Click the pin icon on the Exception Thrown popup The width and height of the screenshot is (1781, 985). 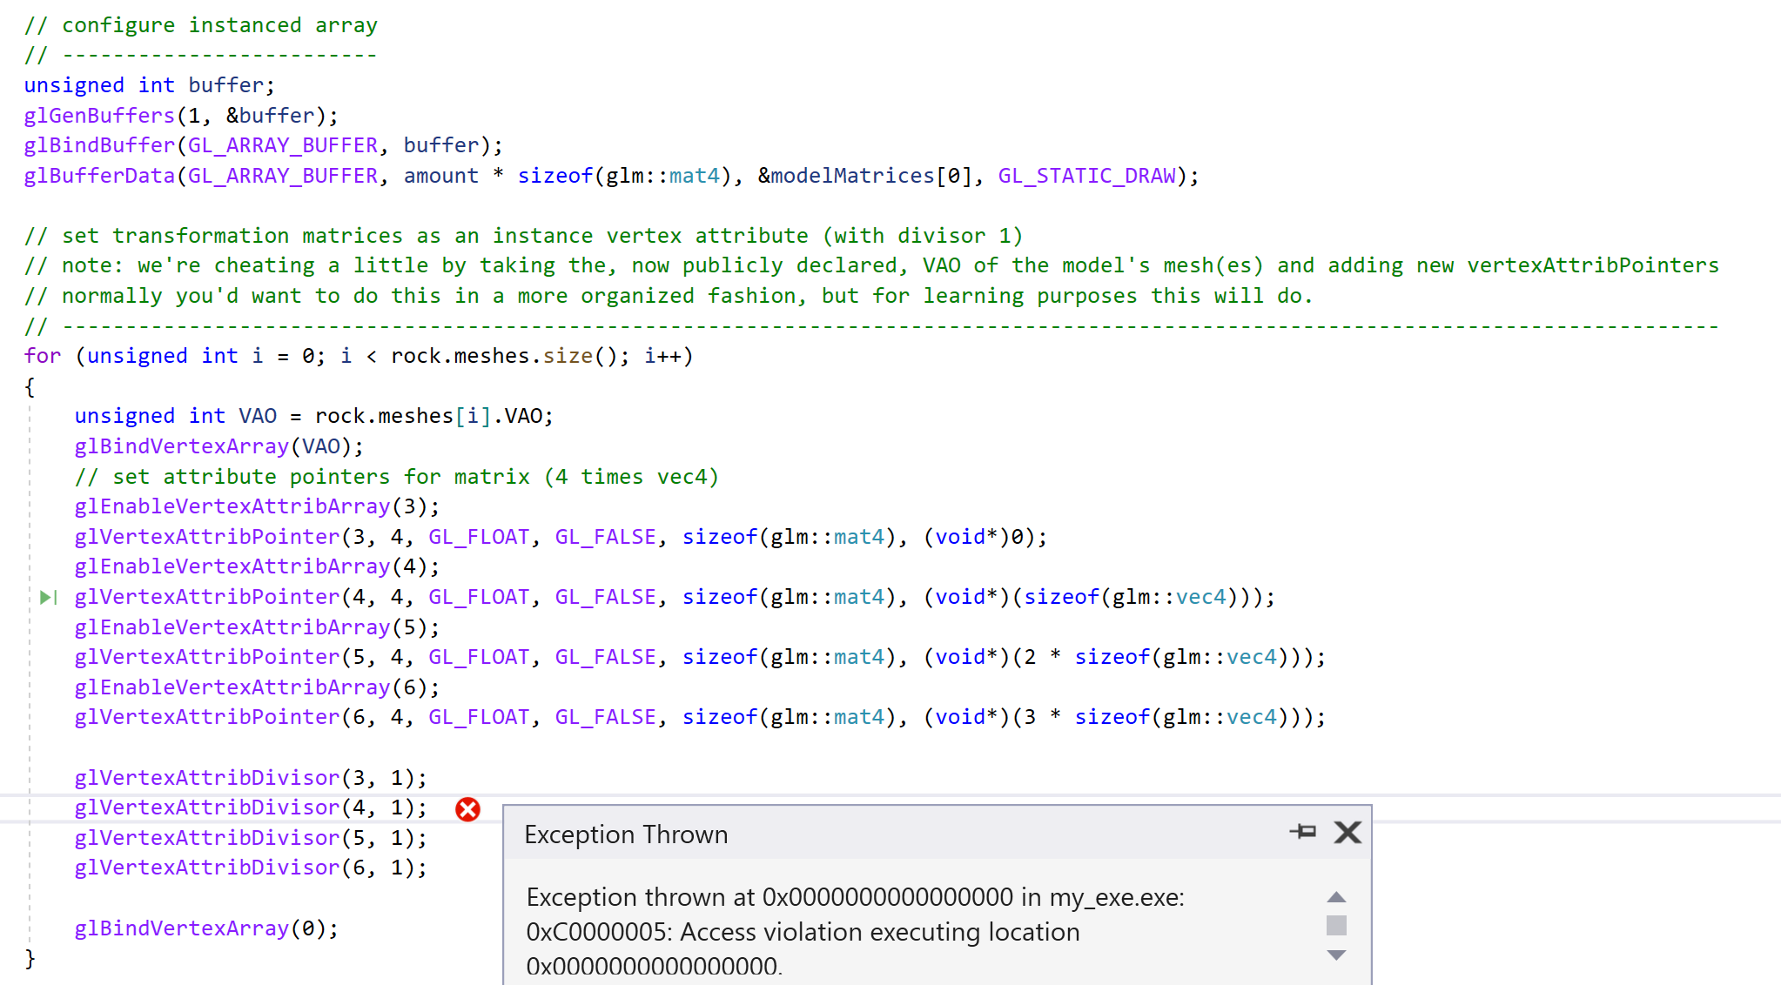[x=1303, y=832]
